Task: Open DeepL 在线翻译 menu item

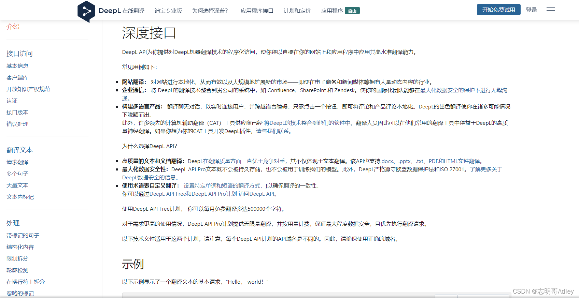Action: coord(122,11)
